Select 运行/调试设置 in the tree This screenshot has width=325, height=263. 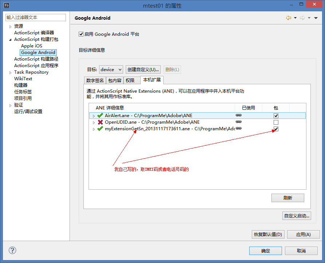point(28,112)
